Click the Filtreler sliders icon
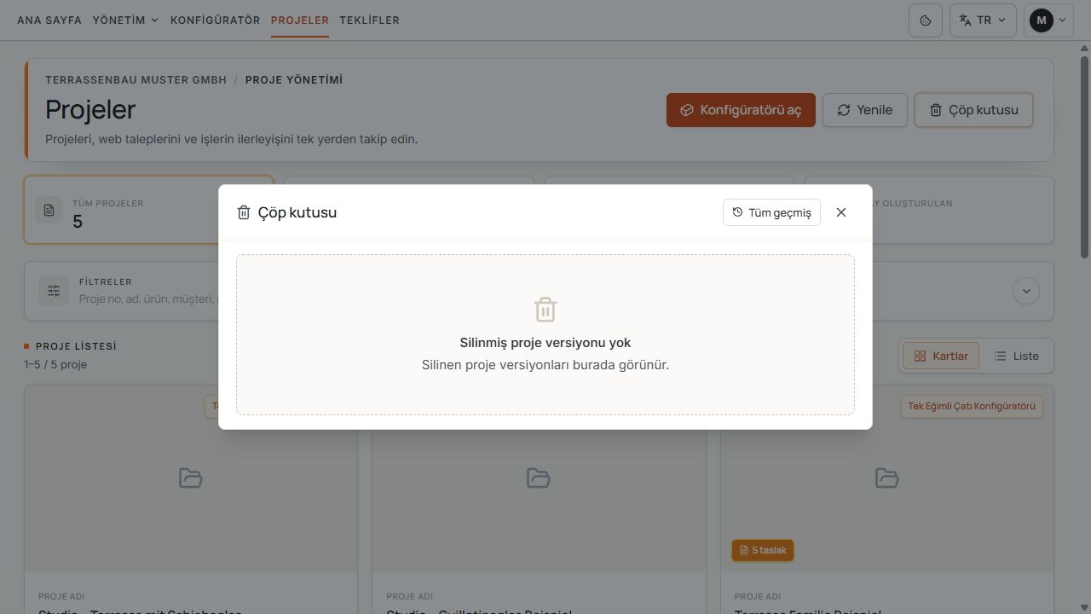The width and height of the screenshot is (1091, 614). pyautogui.click(x=54, y=291)
